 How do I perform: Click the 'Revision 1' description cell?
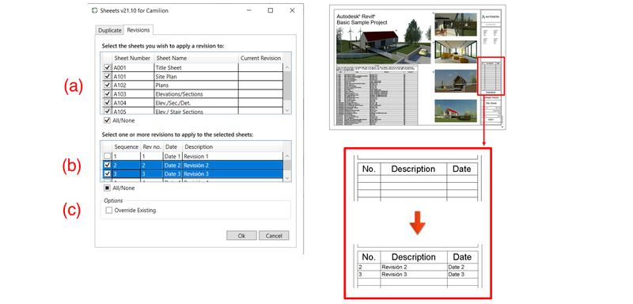point(233,156)
